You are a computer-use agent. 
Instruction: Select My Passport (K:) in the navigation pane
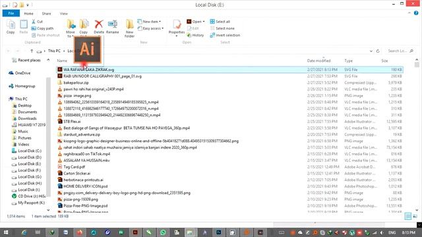point(31,203)
